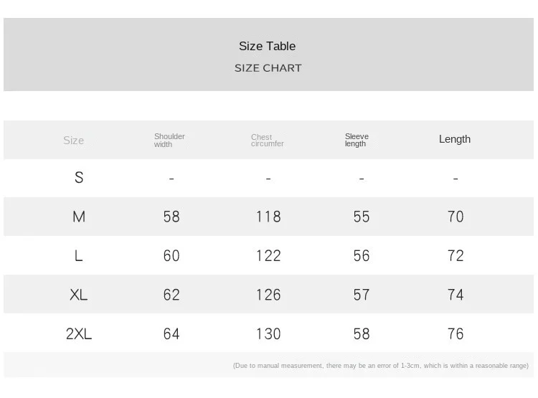
Task: Select the "Length" column header
Action: pos(454,139)
